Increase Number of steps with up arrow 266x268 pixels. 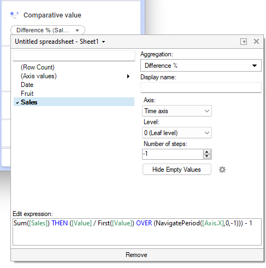pos(207,152)
